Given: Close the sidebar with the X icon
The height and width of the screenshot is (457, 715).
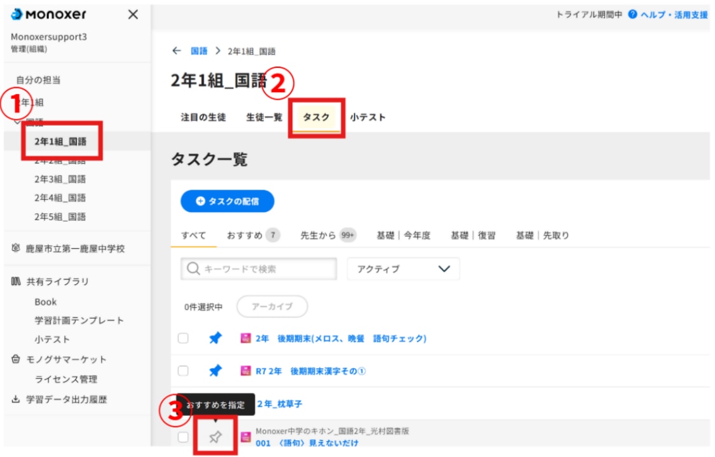Looking at the screenshot, I should click(133, 15).
